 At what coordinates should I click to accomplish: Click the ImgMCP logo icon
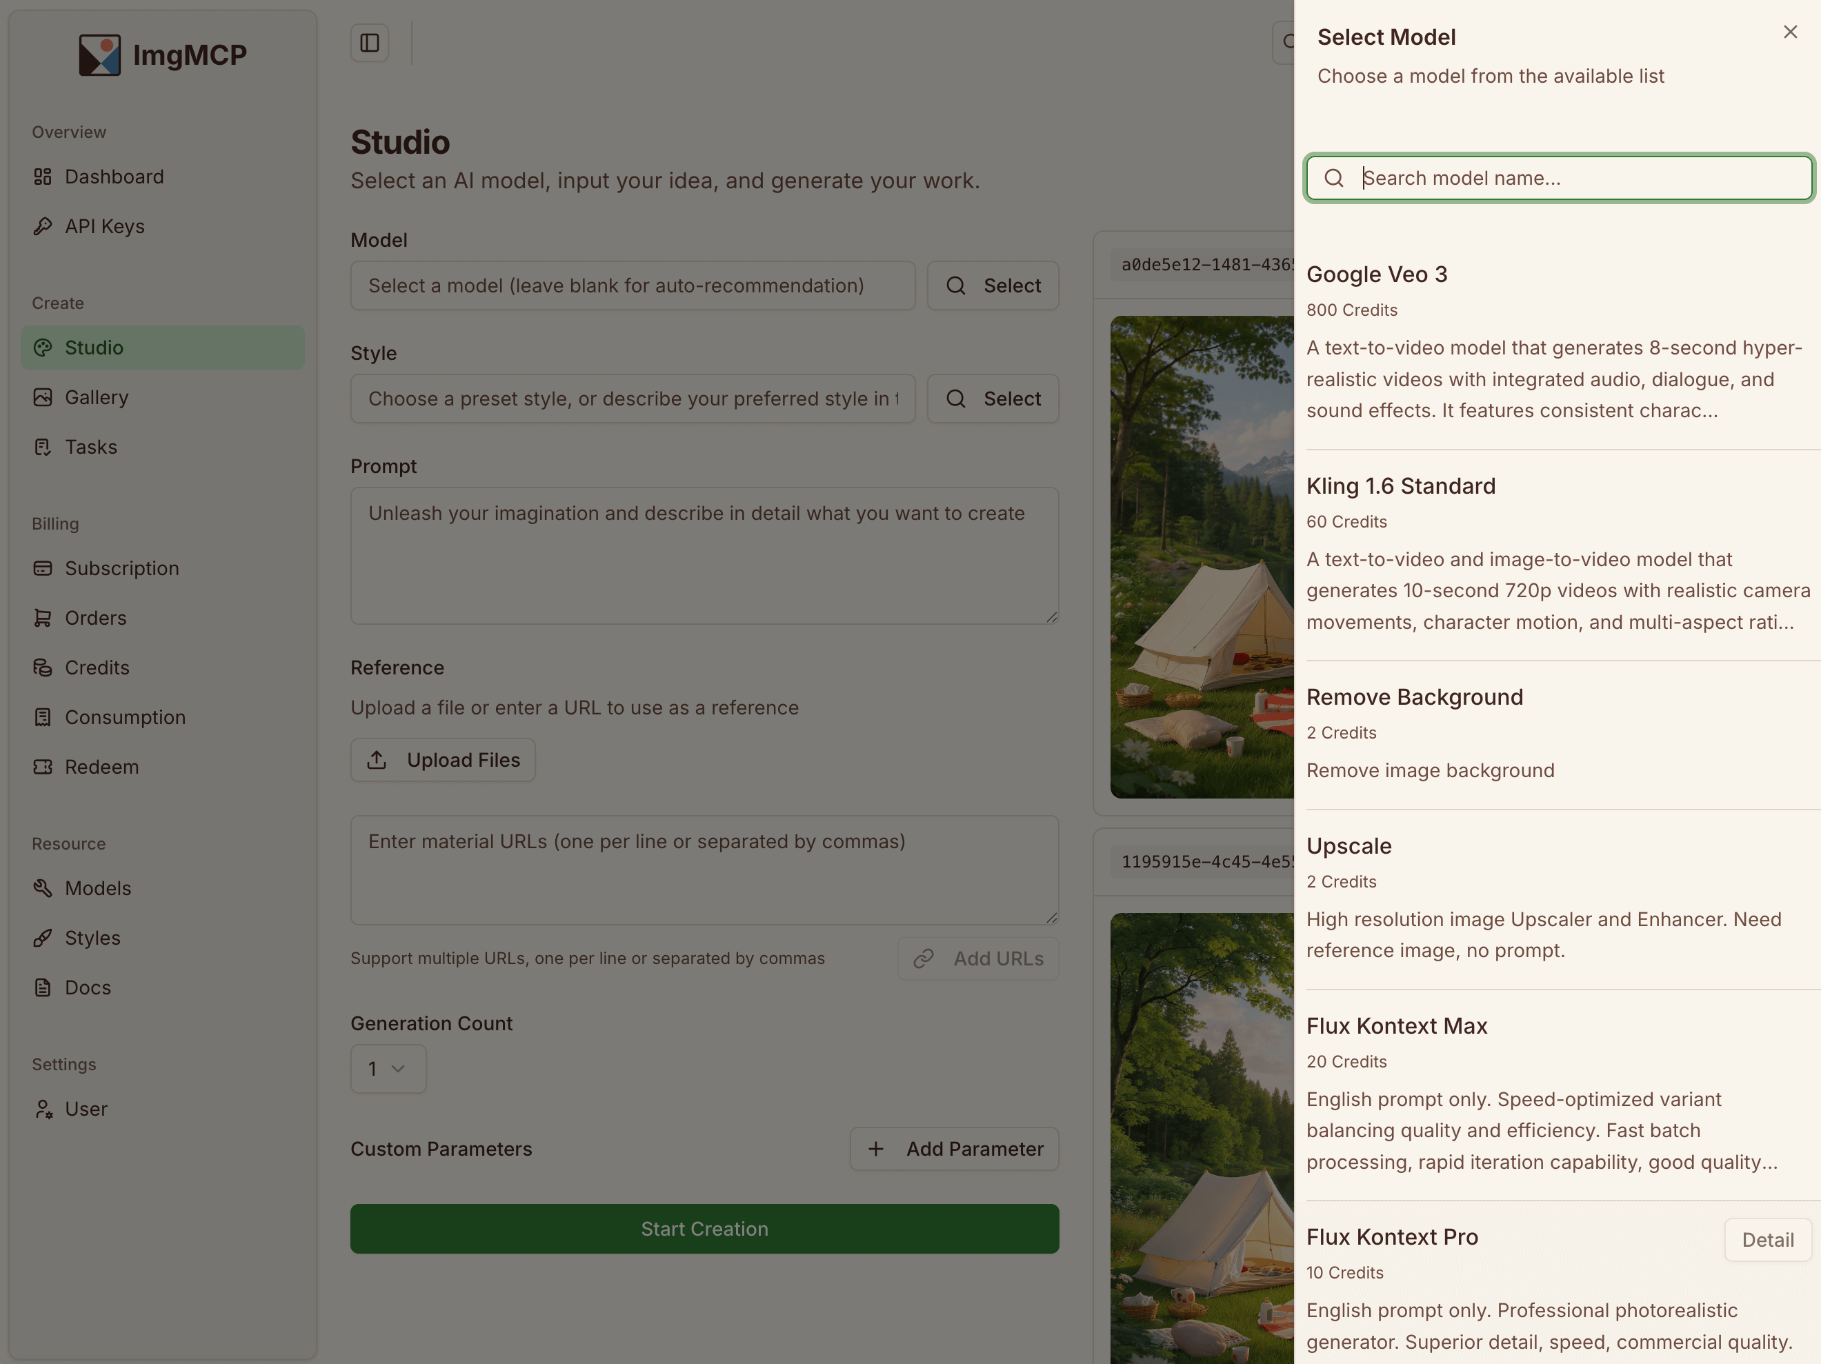99,55
